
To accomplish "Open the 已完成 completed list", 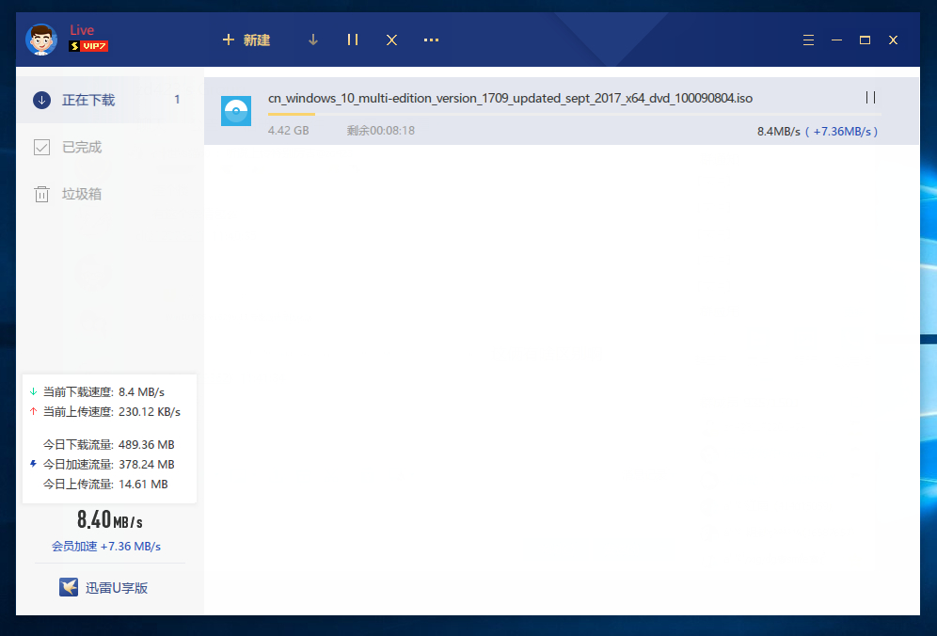I will (81, 147).
